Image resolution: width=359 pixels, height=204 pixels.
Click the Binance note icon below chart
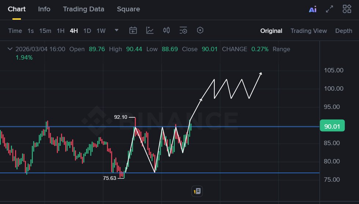click(x=197, y=191)
